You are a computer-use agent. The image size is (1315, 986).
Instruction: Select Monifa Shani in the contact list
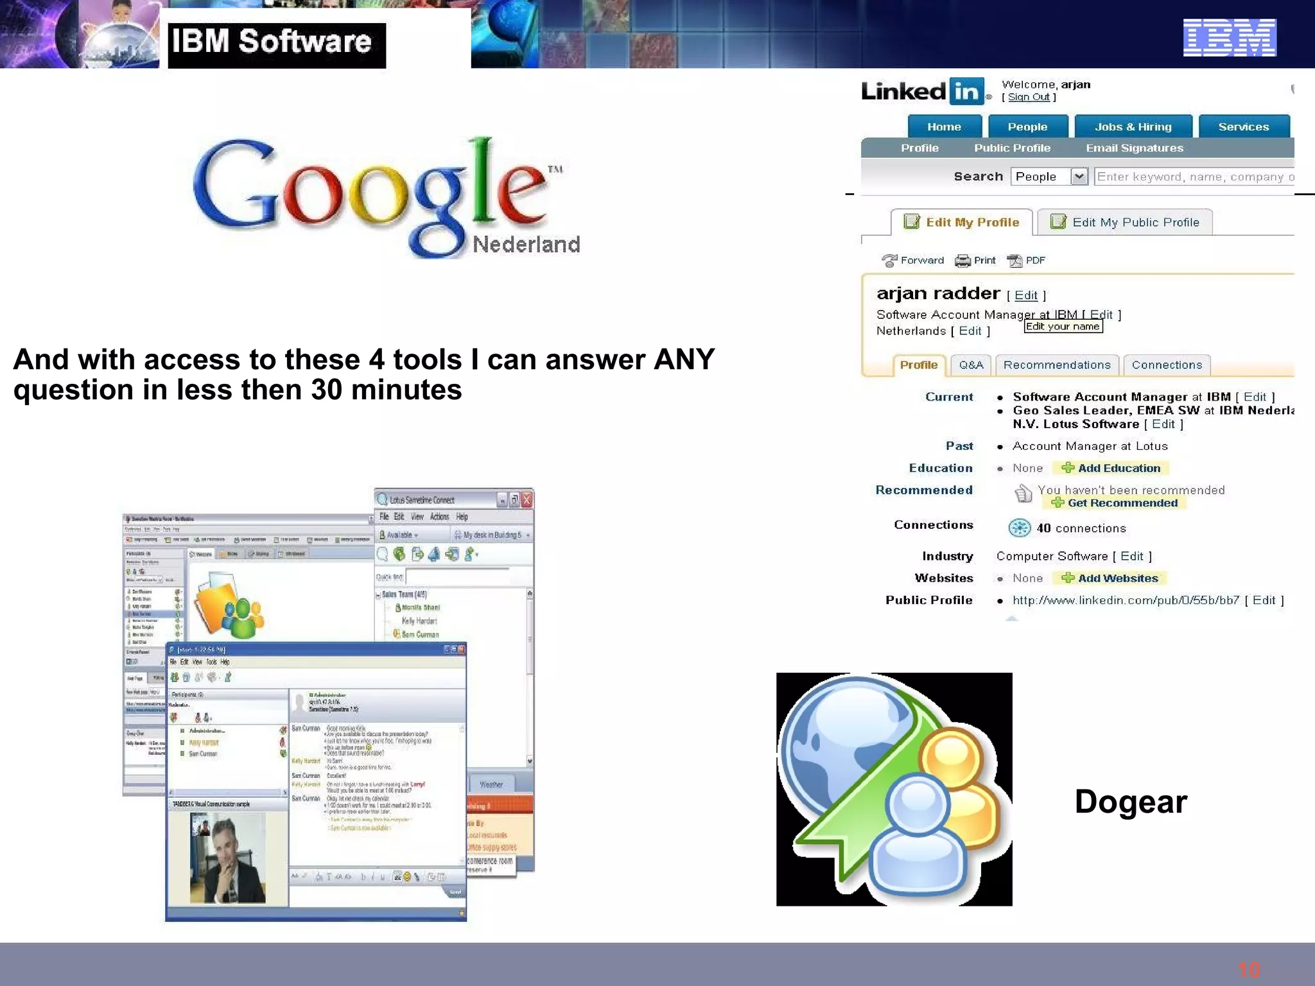click(x=421, y=607)
